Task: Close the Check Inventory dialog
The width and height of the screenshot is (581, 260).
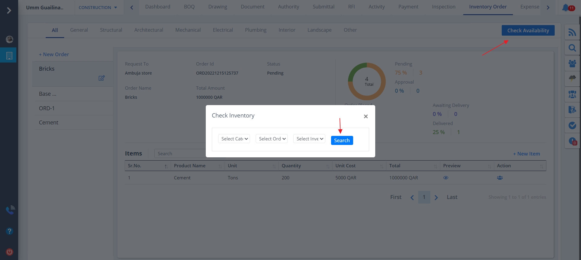Action: coord(366,117)
